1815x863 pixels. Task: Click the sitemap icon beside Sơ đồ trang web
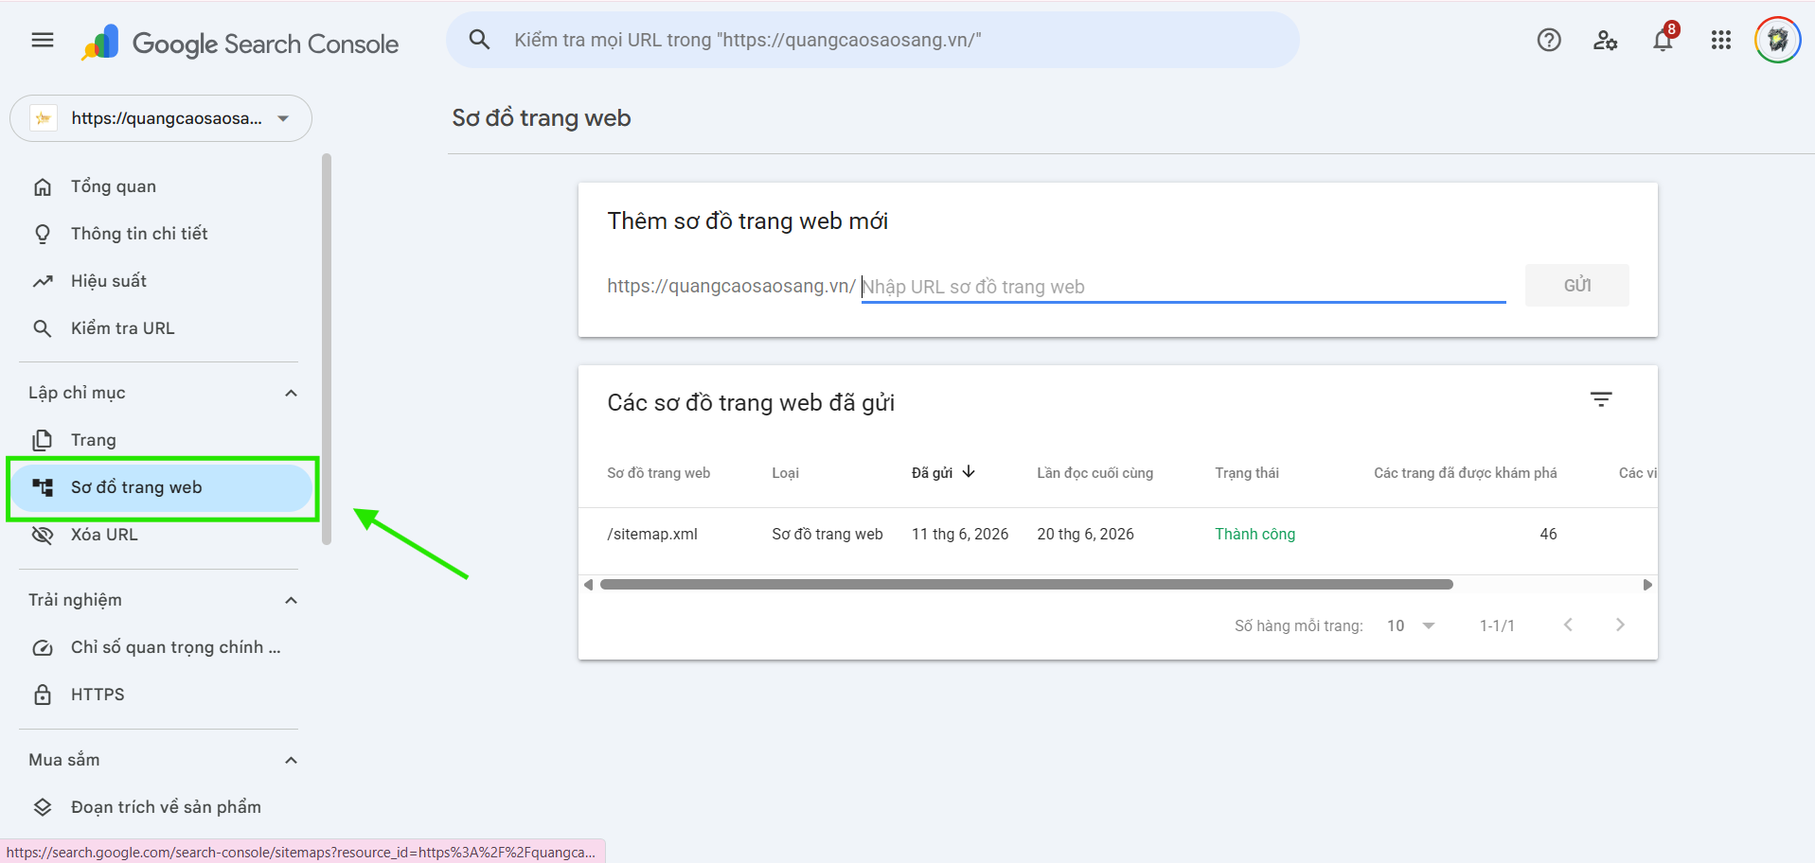[x=43, y=487]
